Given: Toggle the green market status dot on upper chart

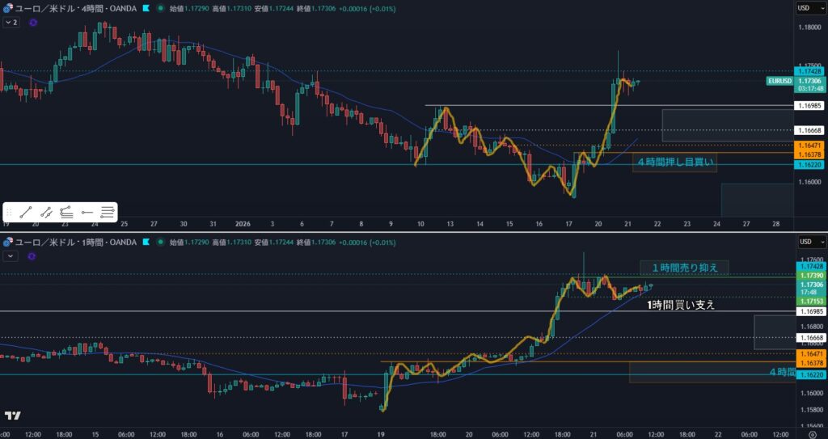Looking at the screenshot, I should tap(161, 7).
